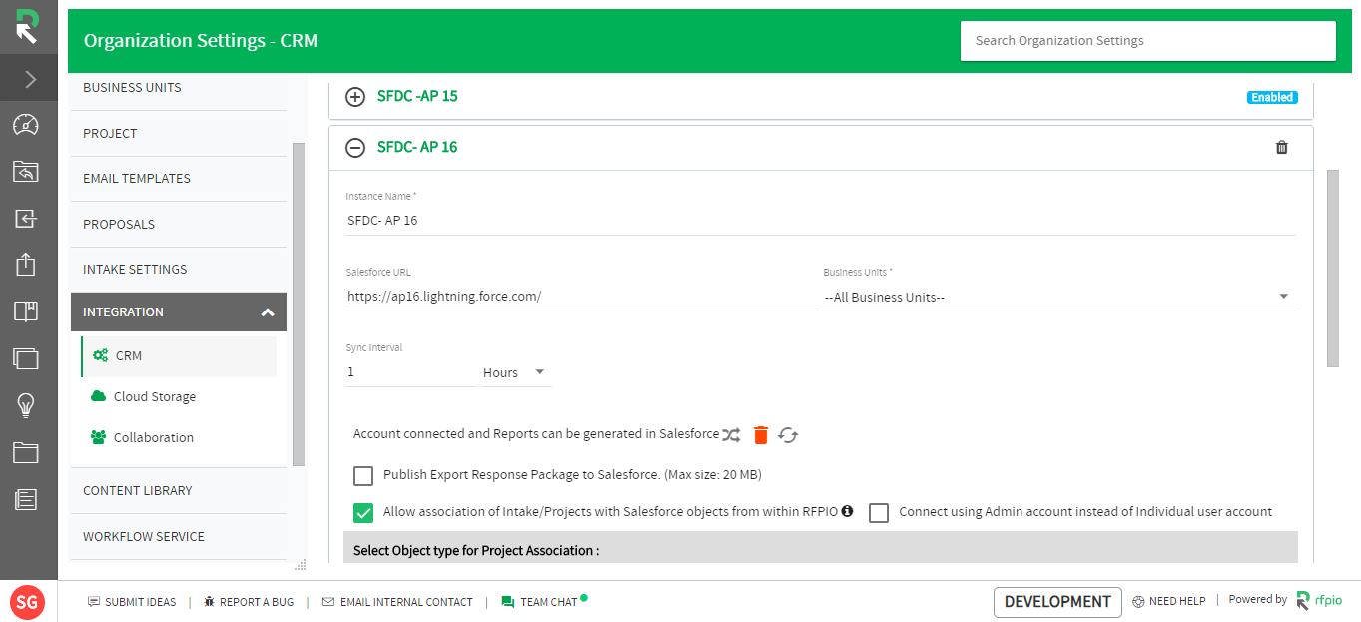
Task: Click the EMAIL INTERNAL CONTACT link
Action: coord(397,602)
